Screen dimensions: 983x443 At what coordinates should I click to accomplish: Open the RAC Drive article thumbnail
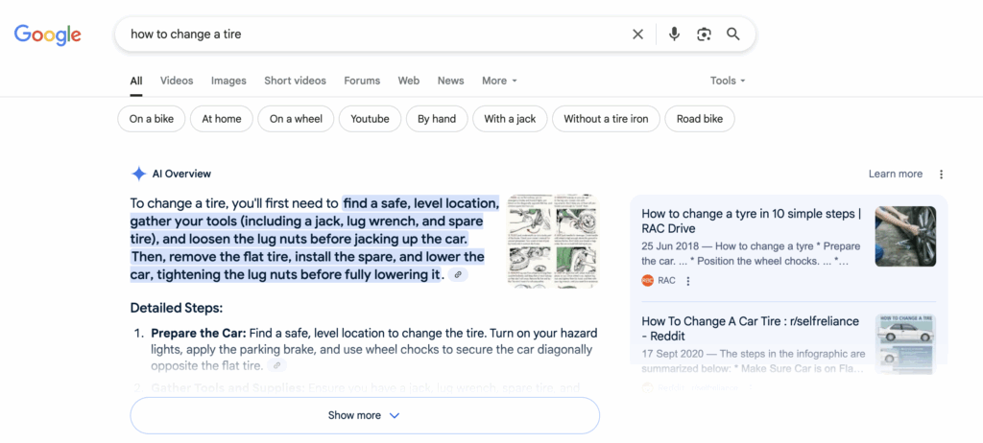point(905,236)
